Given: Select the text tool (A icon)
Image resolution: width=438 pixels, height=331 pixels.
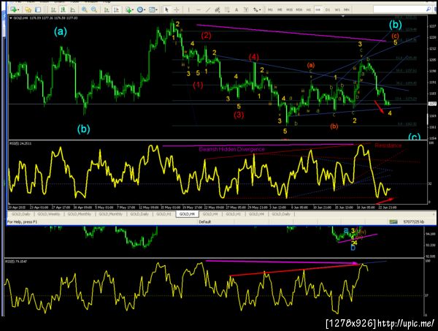Looking at the screenshot, I should pos(237,9).
